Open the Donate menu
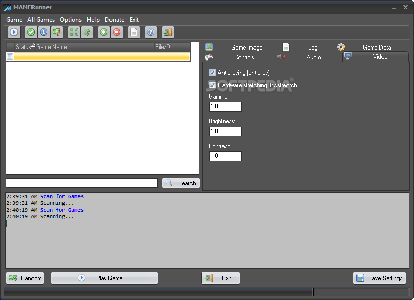Image resolution: width=414 pixels, height=300 pixels. 115,20
